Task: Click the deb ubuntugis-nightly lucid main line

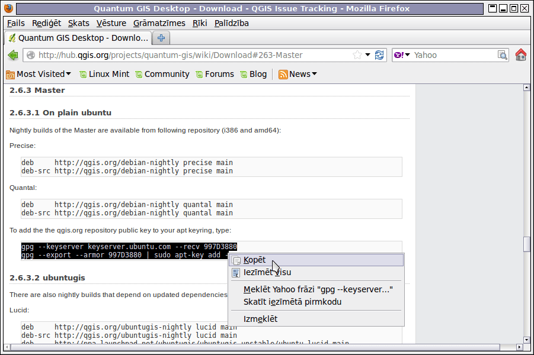Action: (x=129, y=327)
